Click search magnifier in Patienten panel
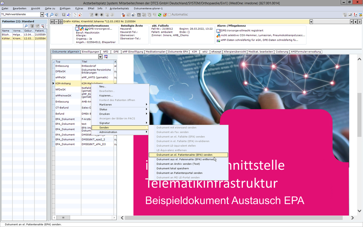The height and width of the screenshot is (227, 363). [26, 26]
